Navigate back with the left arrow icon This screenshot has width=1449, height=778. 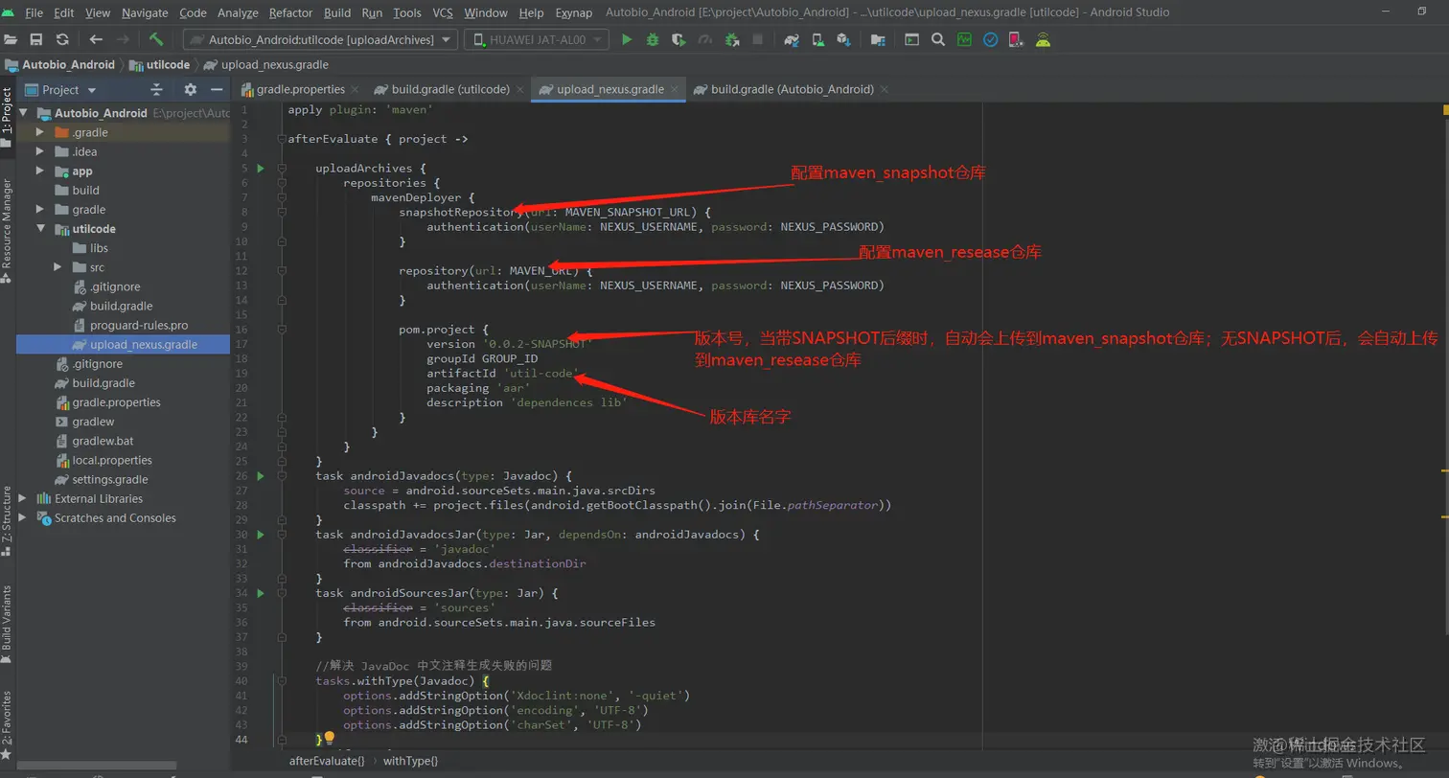96,39
